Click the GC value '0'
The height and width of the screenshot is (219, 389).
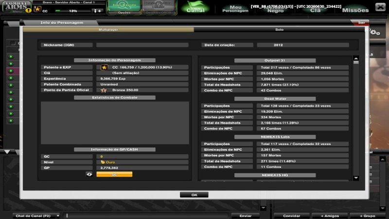pyautogui.click(x=102, y=157)
